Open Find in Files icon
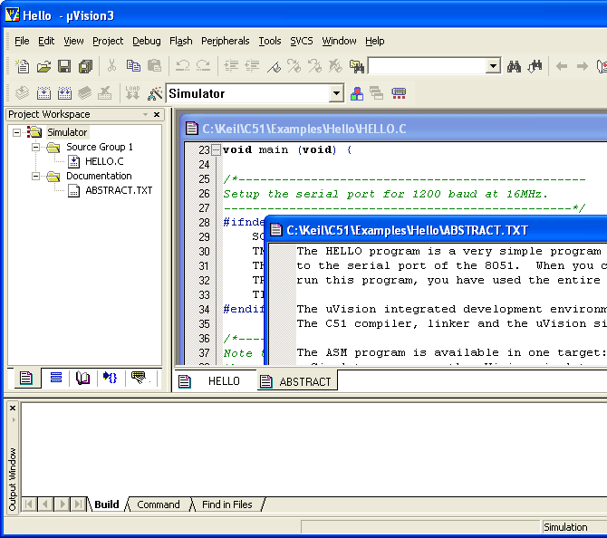The width and height of the screenshot is (607, 538). coord(357,66)
